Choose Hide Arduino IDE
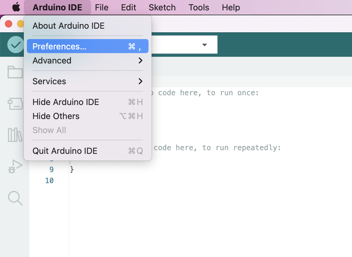This screenshot has width=352, height=257. [x=88, y=102]
